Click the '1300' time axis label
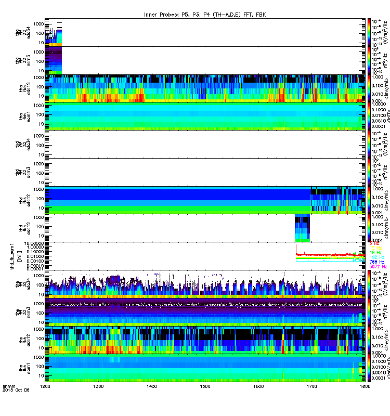Viewport: 390px width, 416px height. [98, 386]
